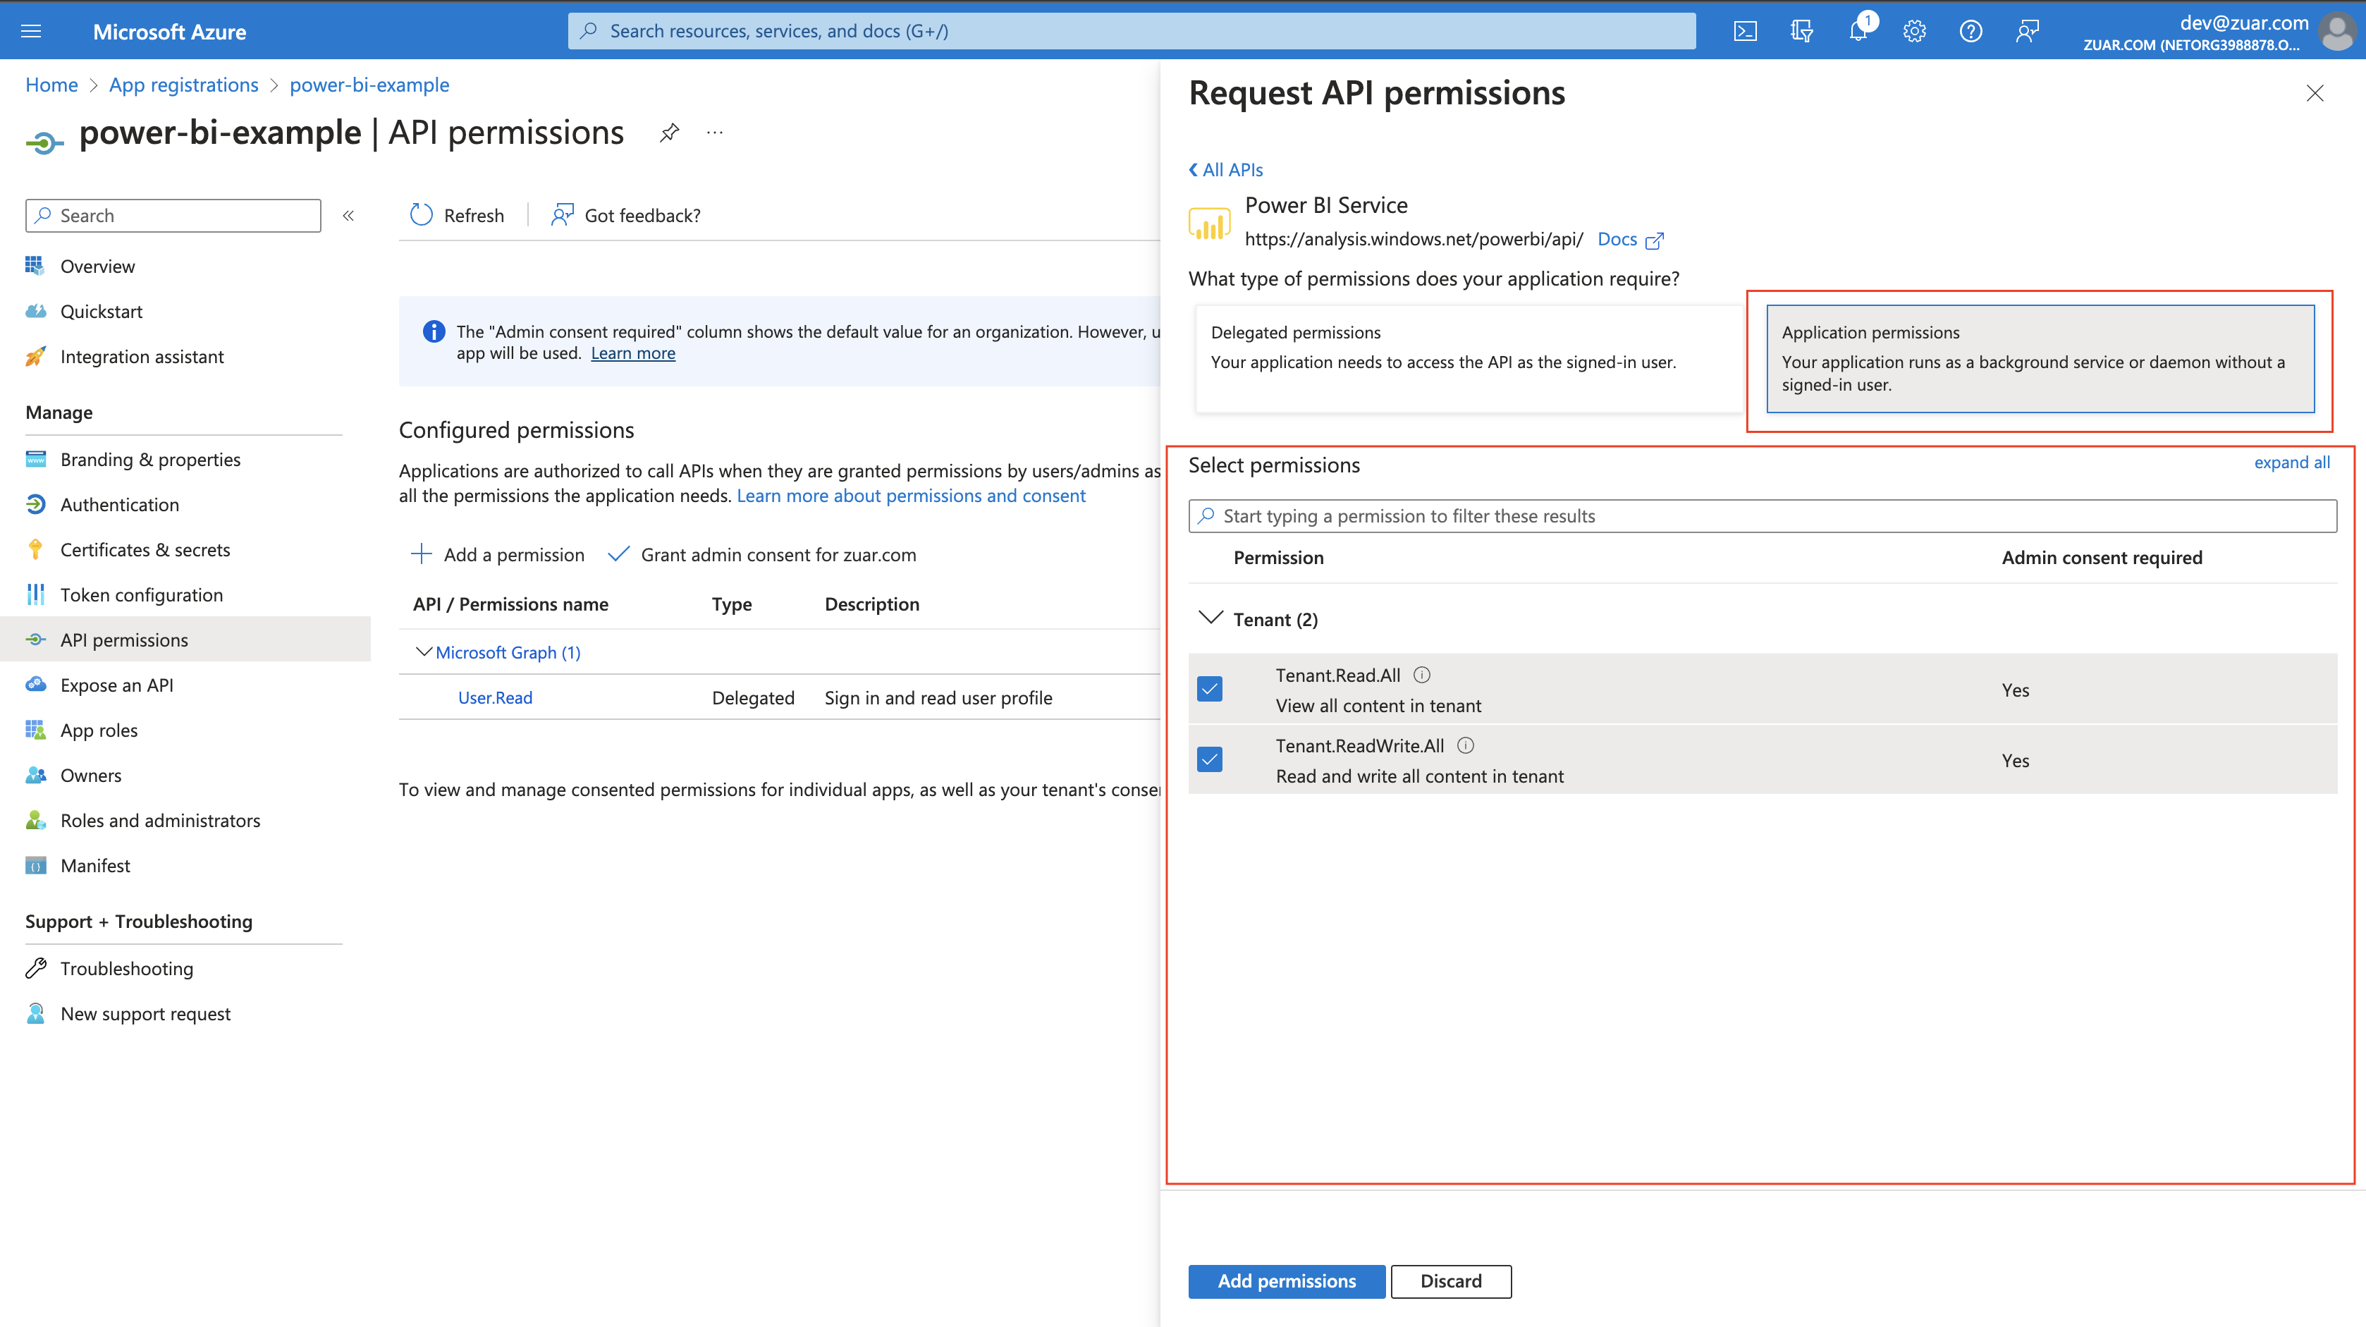Viewport: 2366px width, 1327px height.
Task: Click the Refresh icon in the toolbar
Action: coord(421,215)
